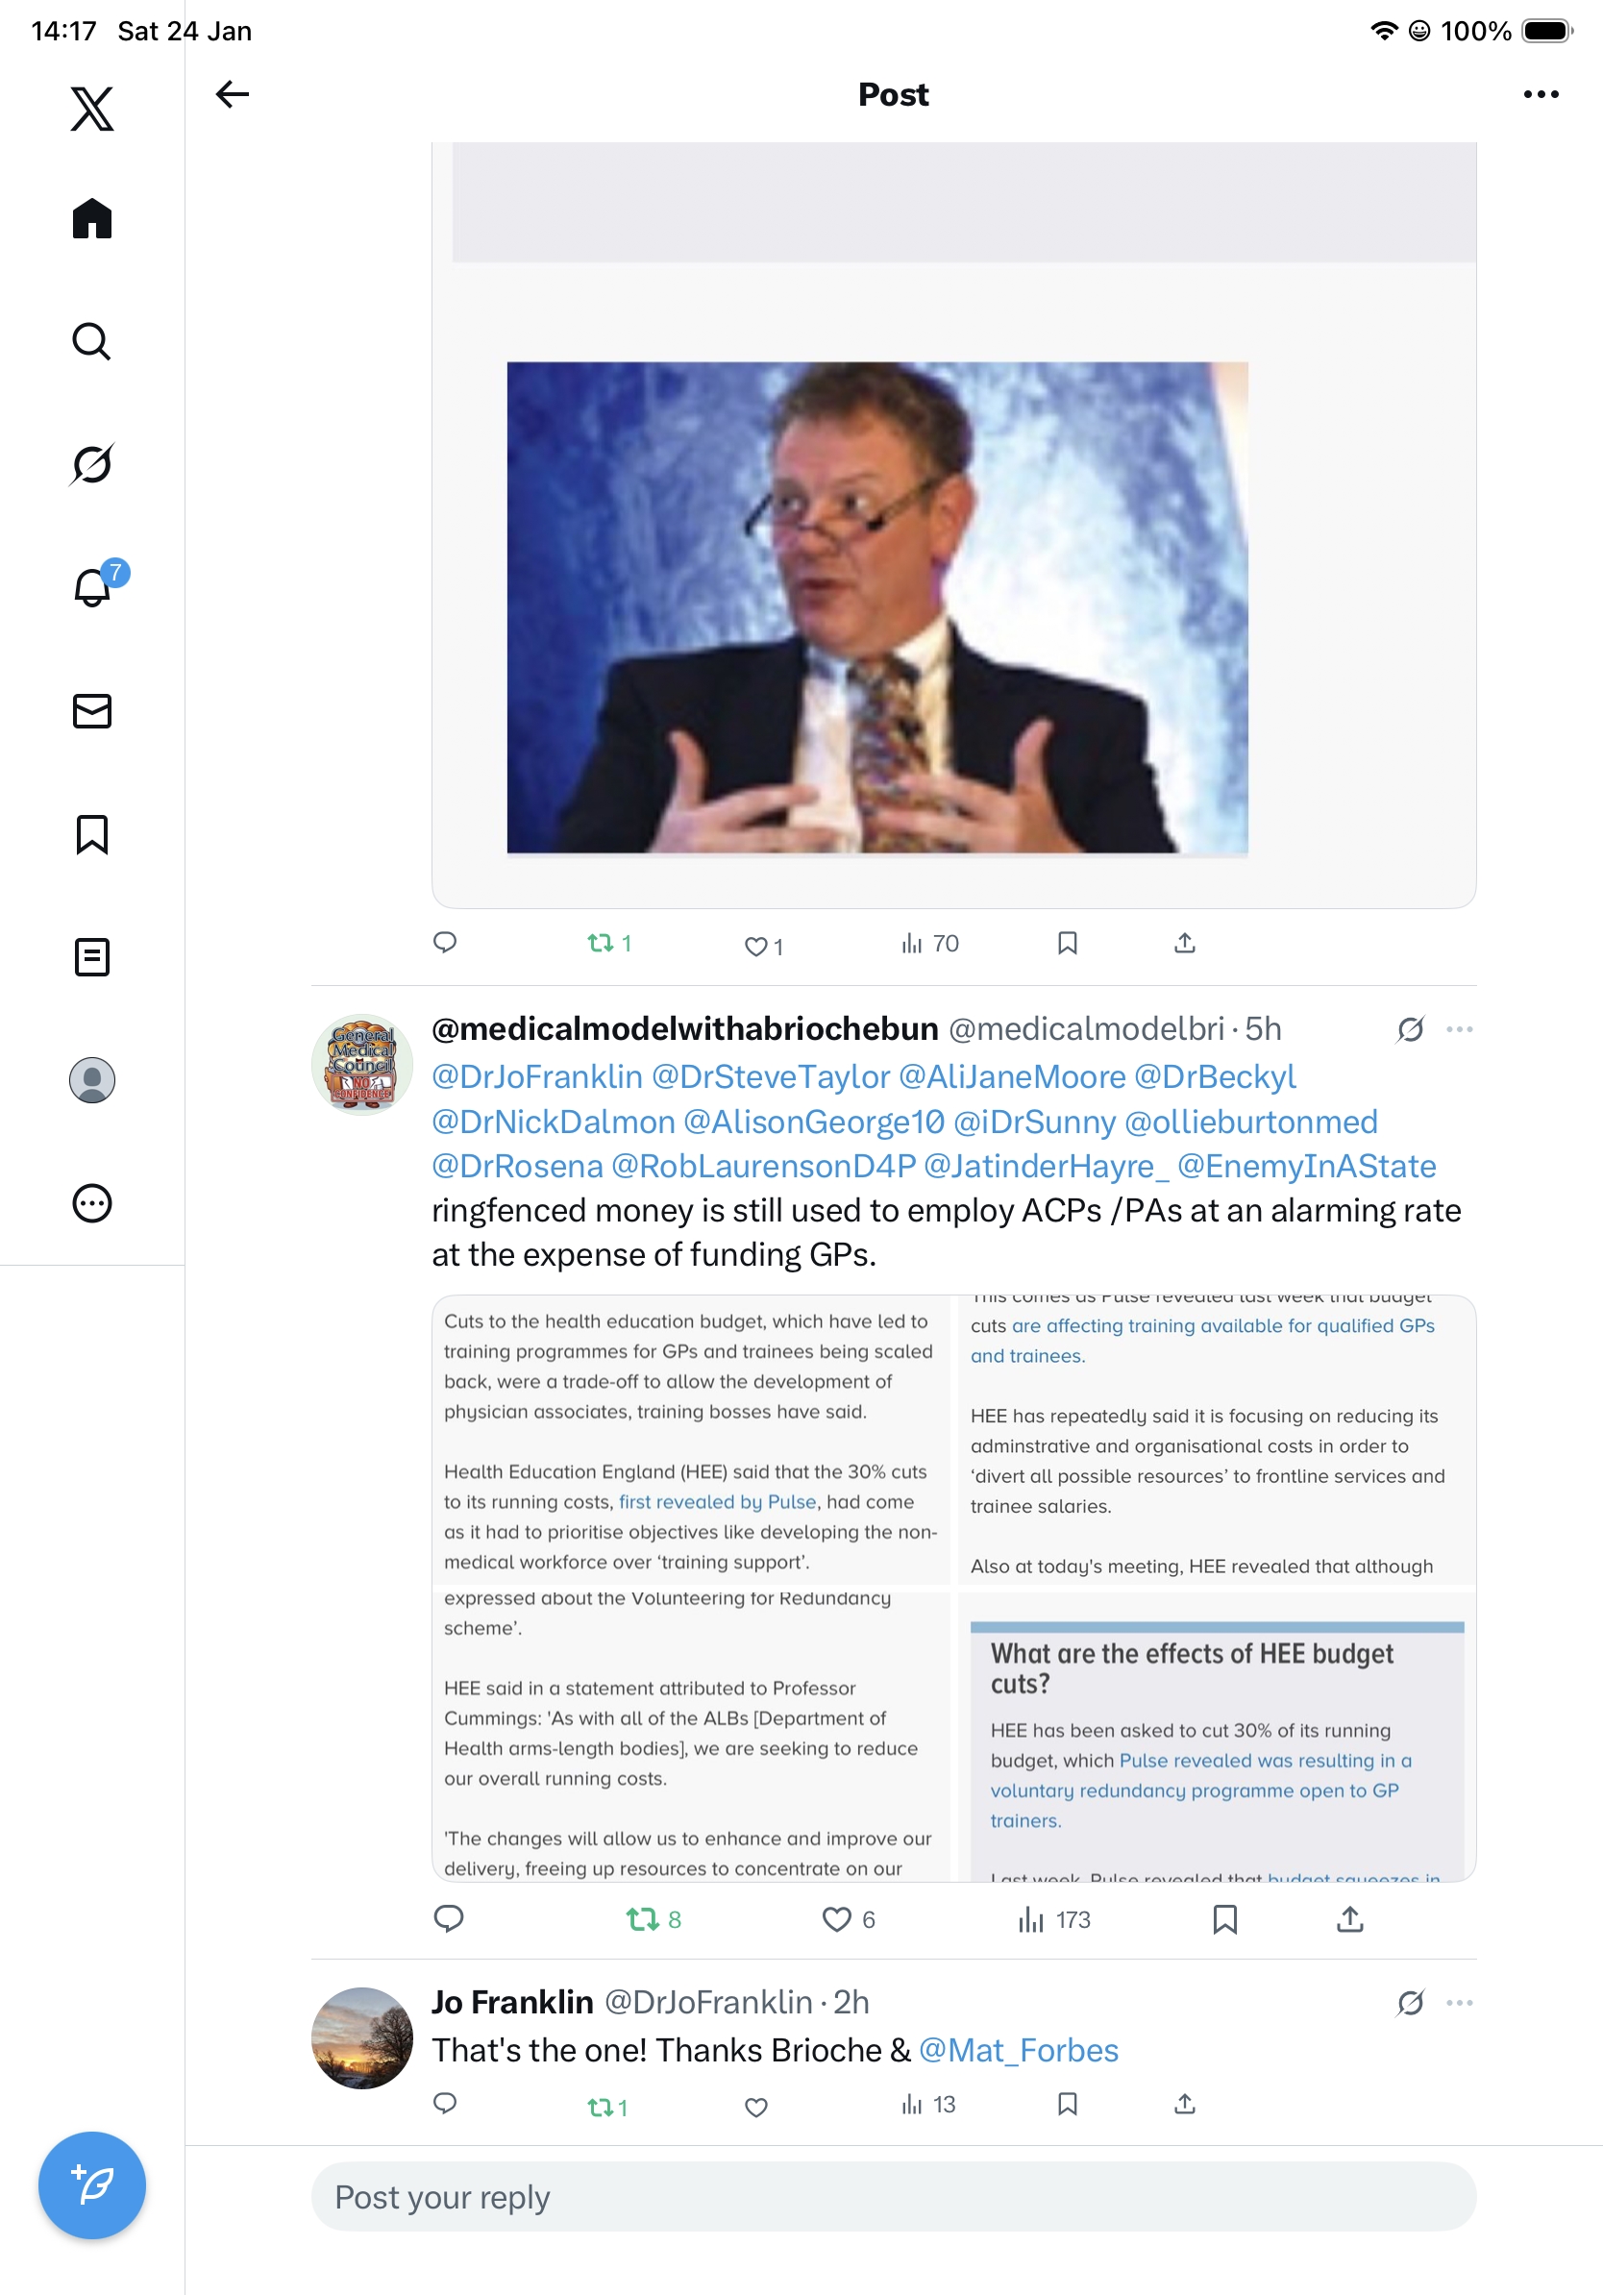Image resolution: width=1603 pixels, height=2295 pixels.
Task: Like the medicalmodelwithabriochebun post
Action: coord(836,1919)
